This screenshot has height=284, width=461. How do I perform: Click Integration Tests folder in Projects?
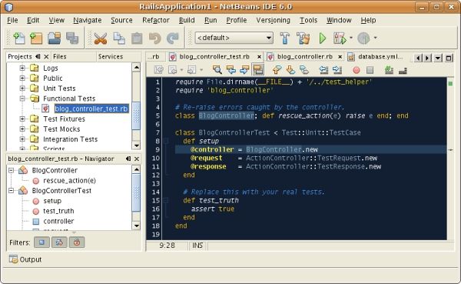(x=70, y=139)
